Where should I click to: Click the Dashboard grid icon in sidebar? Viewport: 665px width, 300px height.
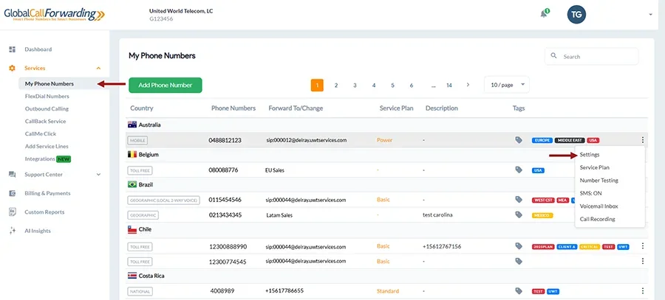[x=12, y=49]
